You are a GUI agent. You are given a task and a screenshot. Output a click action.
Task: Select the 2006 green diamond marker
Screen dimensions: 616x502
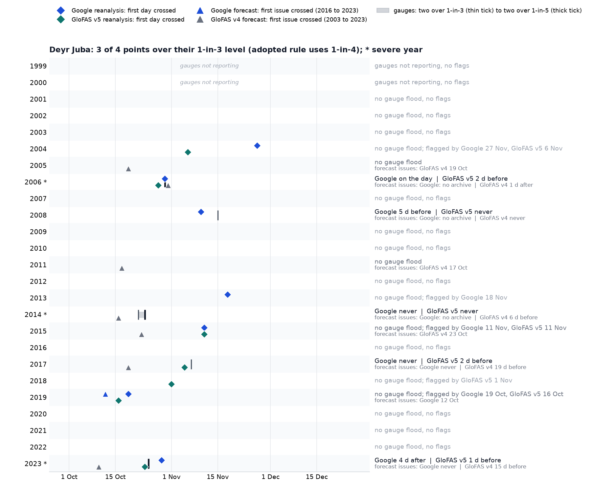[x=158, y=185]
